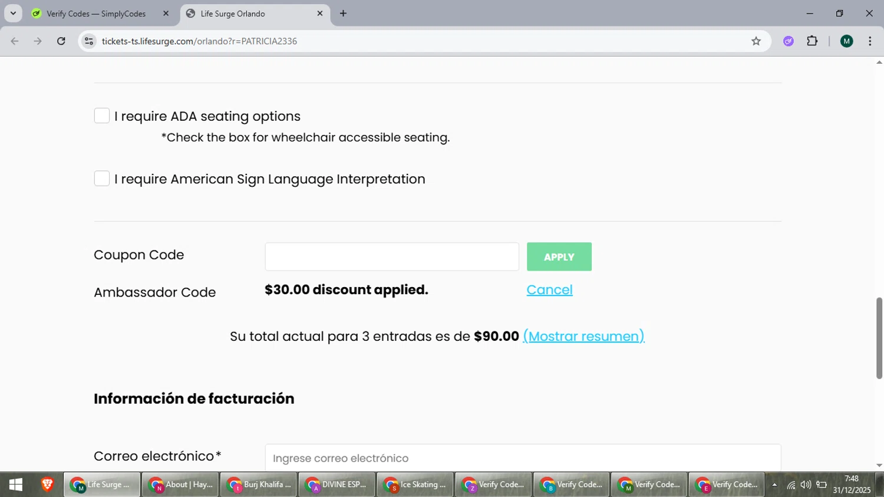This screenshot has width=884, height=497.
Task: Check the ADA seating options checkbox
Action: click(x=102, y=116)
